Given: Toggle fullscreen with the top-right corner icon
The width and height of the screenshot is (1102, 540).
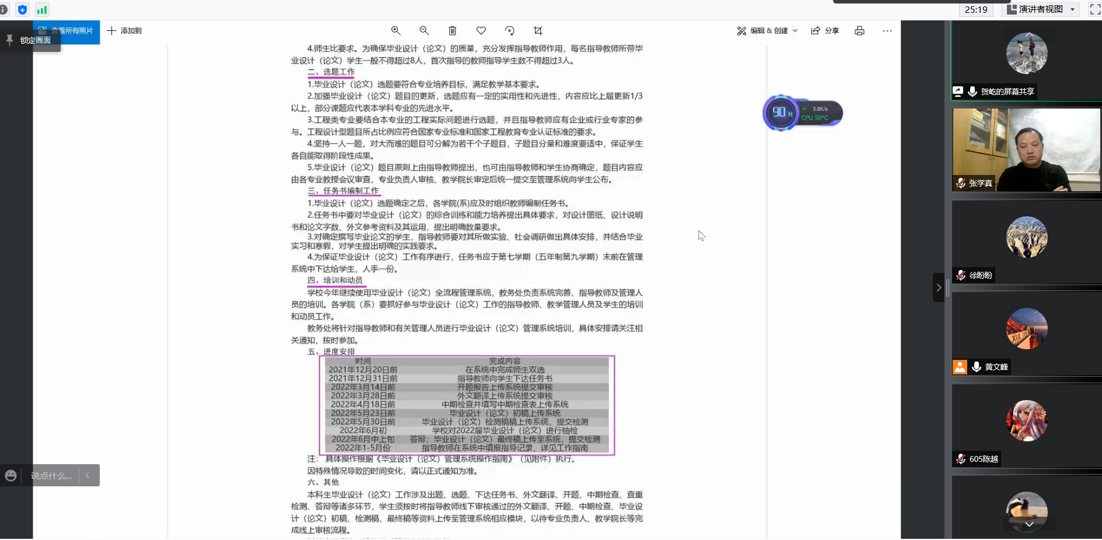Looking at the screenshot, I should click(x=1094, y=9).
